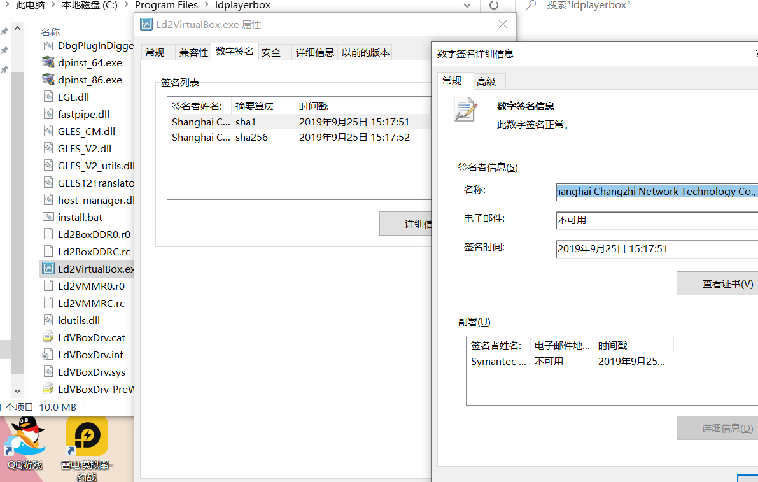The height and width of the screenshot is (482, 758).
Task: Select the dpinst_64.exe file icon
Action: pos(48,62)
